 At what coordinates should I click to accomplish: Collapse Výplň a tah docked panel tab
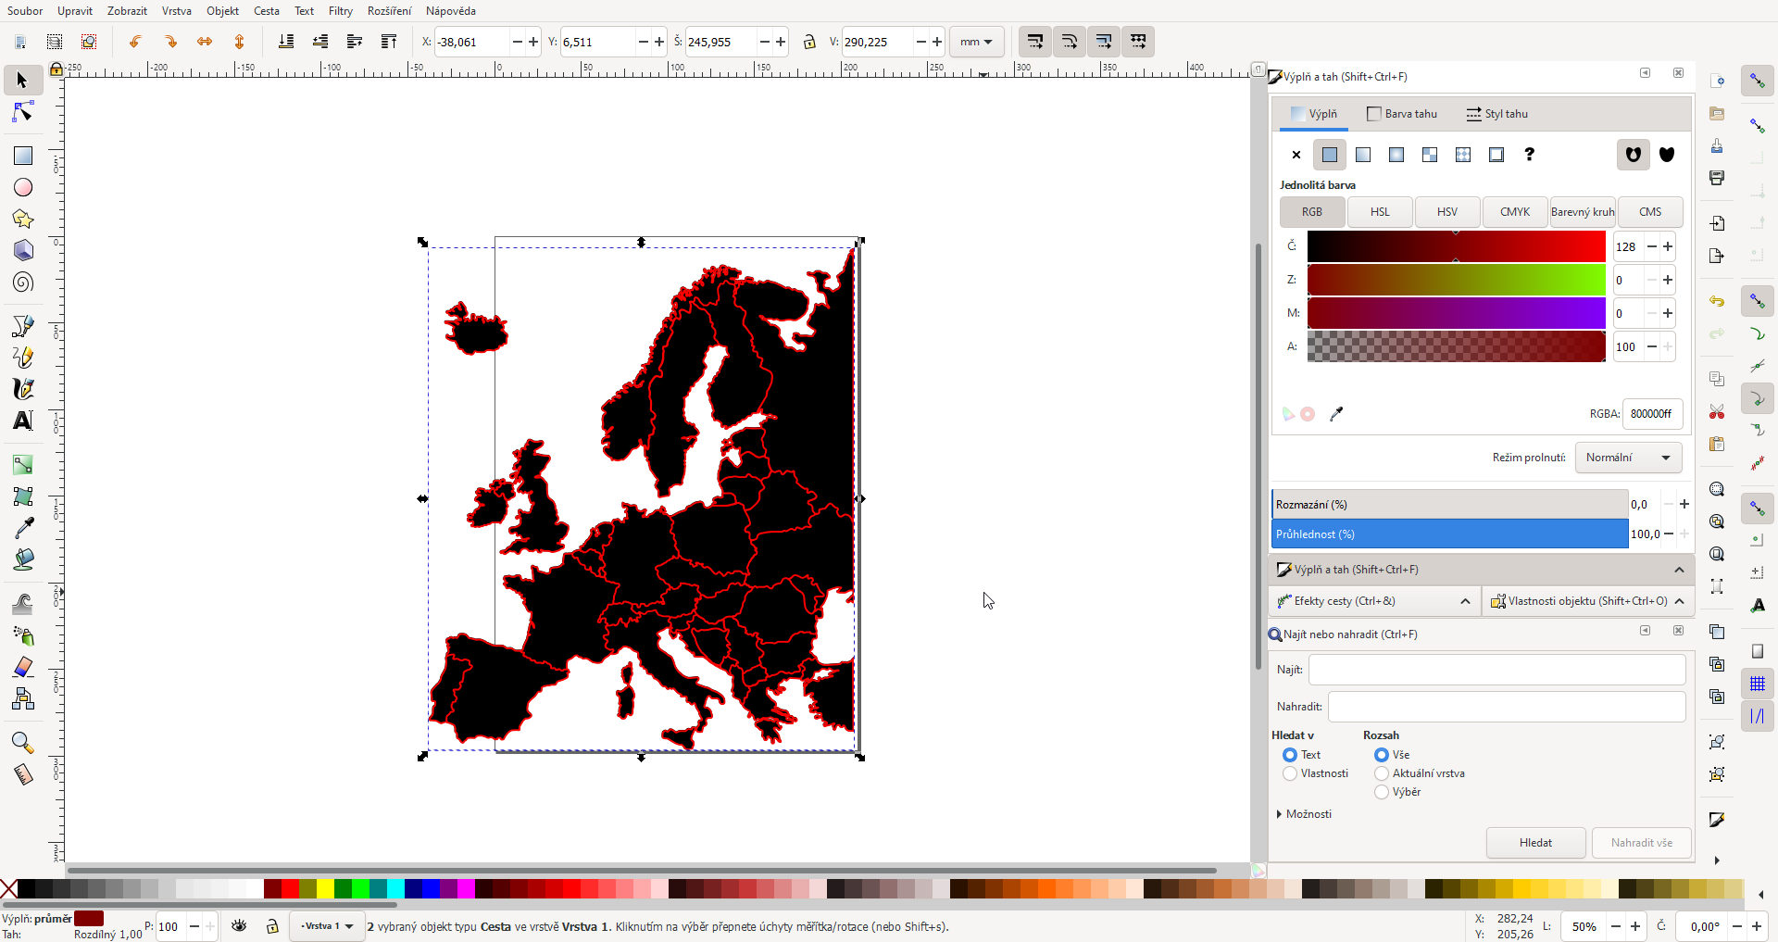tap(1679, 570)
